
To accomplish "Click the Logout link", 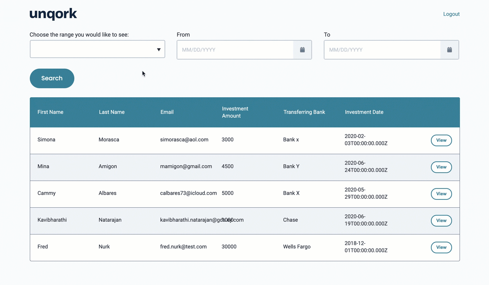I will click(451, 14).
